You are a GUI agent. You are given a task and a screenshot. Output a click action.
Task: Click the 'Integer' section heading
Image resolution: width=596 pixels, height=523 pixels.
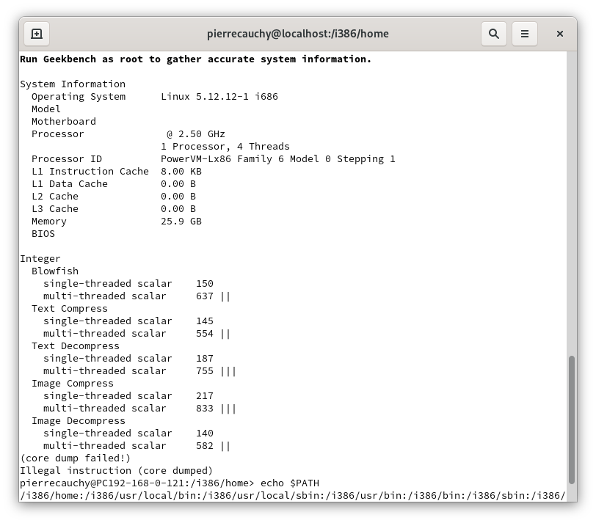(40, 259)
